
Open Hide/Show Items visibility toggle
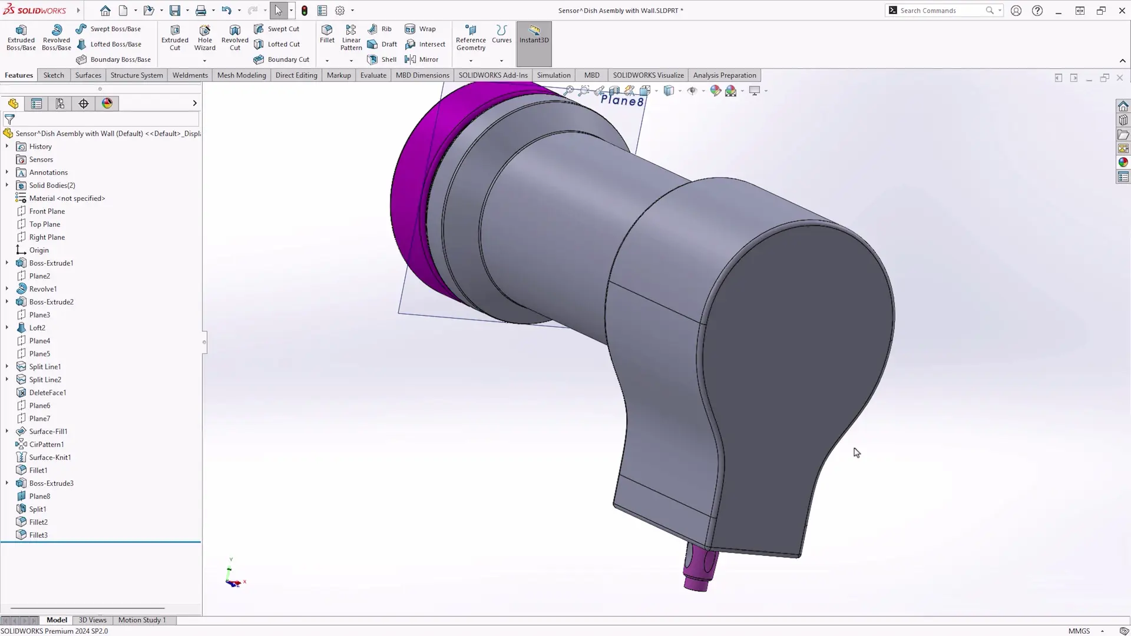pos(693,91)
